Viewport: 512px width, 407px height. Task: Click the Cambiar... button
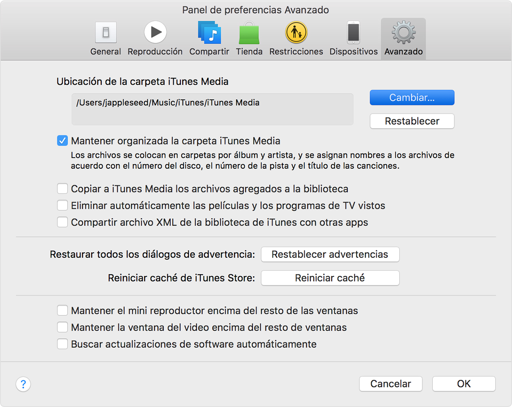point(412,98)
